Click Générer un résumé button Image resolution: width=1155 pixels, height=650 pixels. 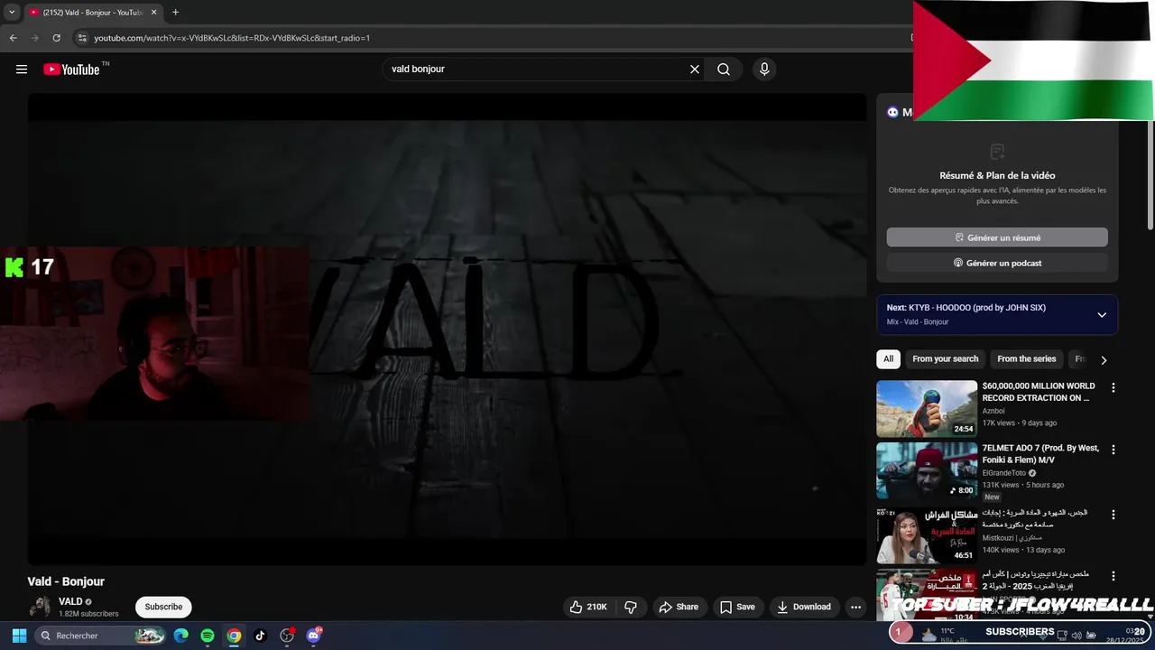point(997,237)
